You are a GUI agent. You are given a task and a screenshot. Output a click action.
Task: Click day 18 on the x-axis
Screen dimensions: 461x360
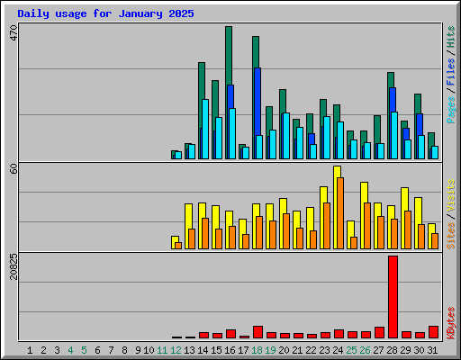(x=257, y=350)
